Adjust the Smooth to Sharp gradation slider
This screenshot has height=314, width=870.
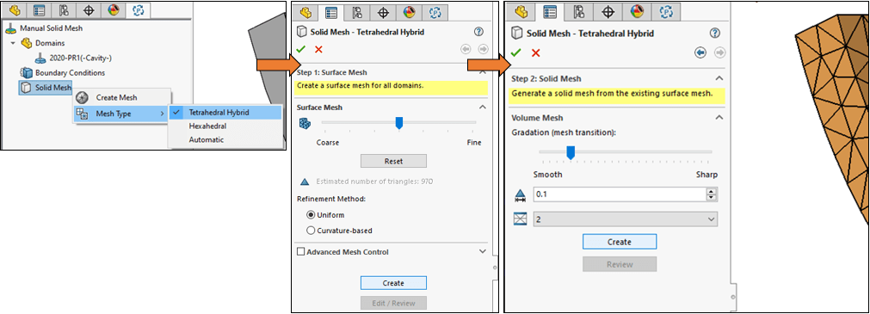coord(571,152)
